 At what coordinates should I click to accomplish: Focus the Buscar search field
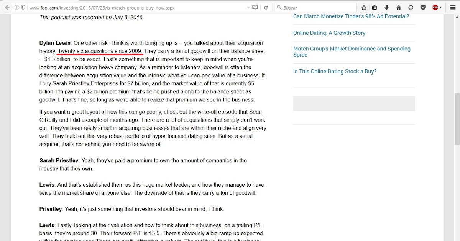315,8
